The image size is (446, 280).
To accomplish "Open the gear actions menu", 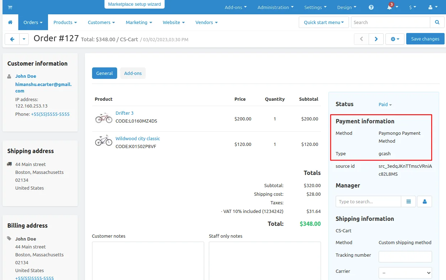I will (395, 39).
